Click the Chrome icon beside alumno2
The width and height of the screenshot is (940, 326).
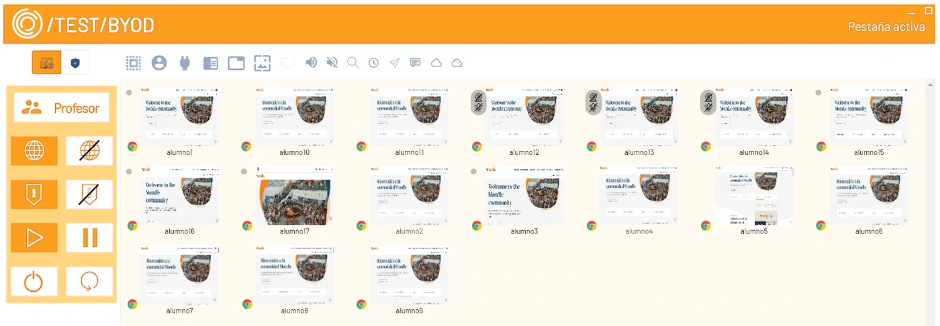361,225
